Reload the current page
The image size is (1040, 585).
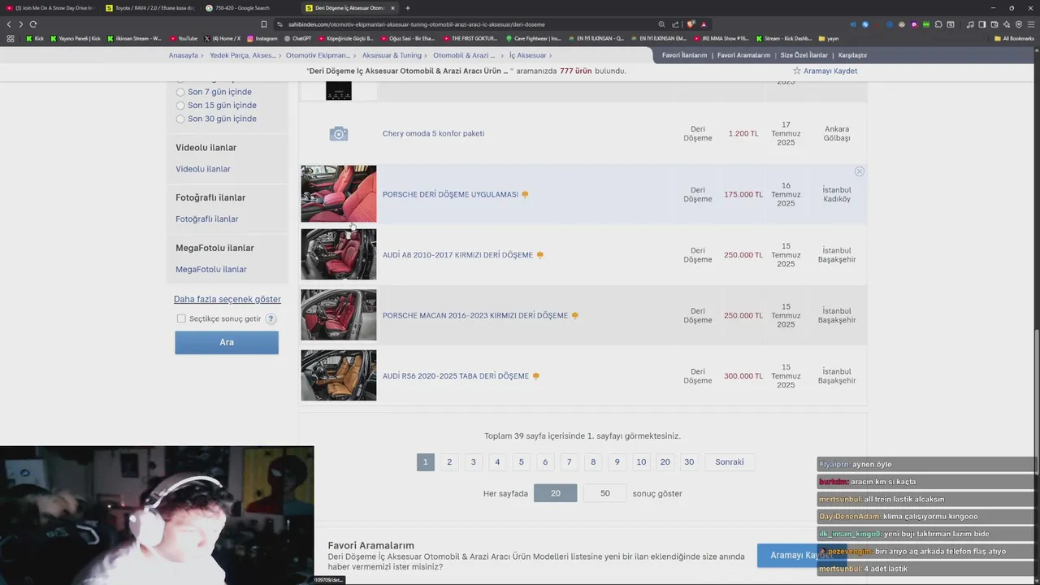32,24
